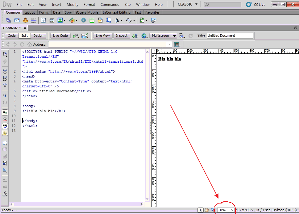Screen dimensions: 299x214
Task: Open the File menu
Action: [x=19, y=4]
